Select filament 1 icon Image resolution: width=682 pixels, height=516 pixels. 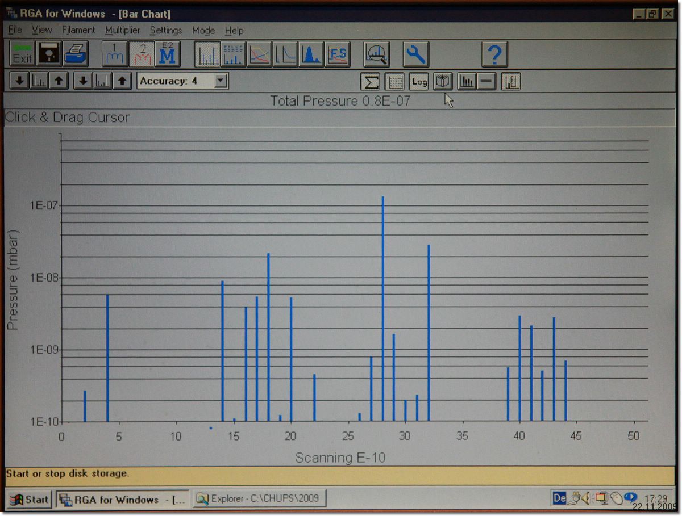click(115, 54)
